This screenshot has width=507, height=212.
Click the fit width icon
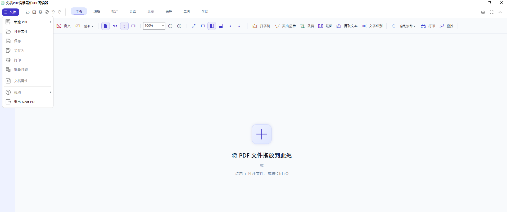click(x=203, y=26)
